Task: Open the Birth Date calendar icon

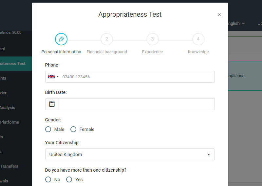Action: click(x=52, y=104)
